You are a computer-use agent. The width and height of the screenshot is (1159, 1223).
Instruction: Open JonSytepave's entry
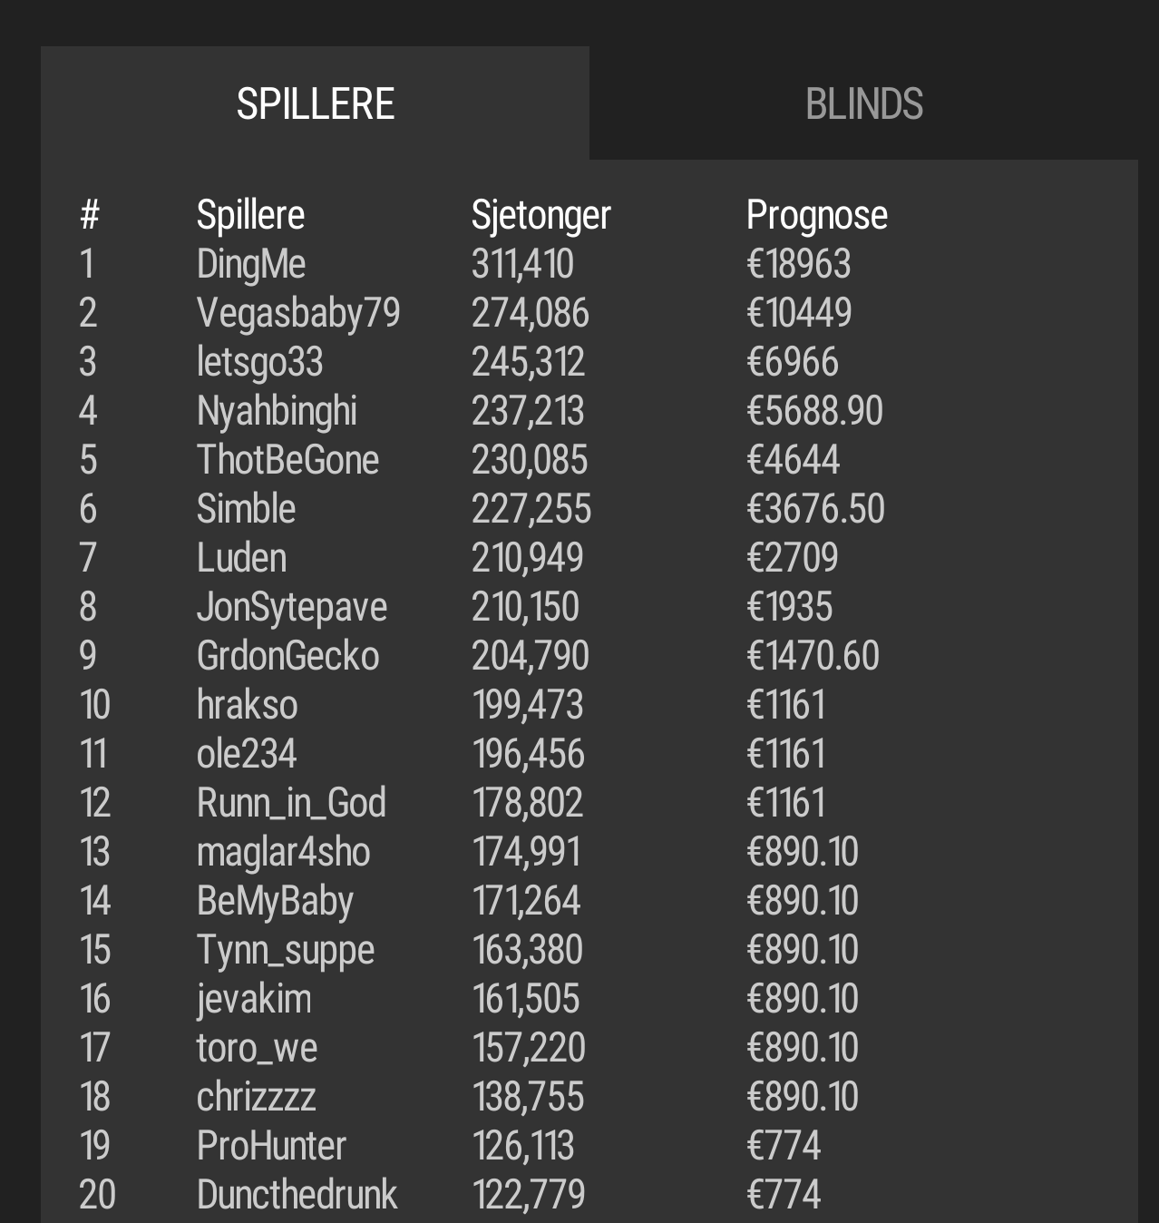click(x=292, y=607)
